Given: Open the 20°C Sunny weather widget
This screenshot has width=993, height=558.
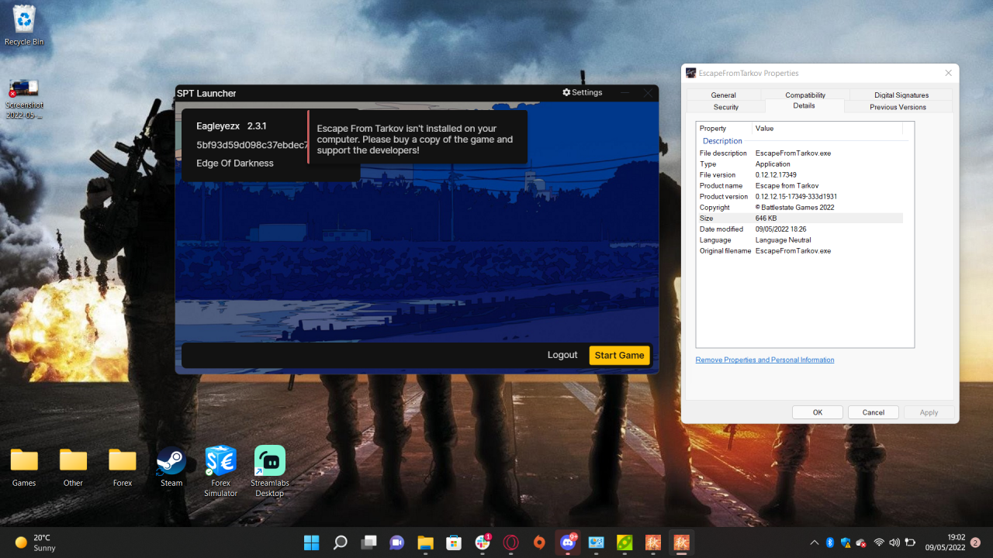Looking at the screenshot, I should (35, 542).
